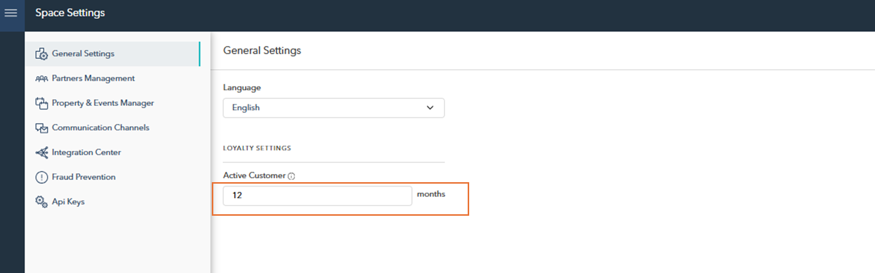This screenshot has height=273, width=875.
Task: Open the Api Keys section
Action: pos(113,202)
